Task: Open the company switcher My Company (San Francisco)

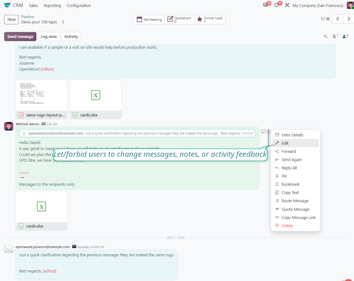Action: (318, 5)
